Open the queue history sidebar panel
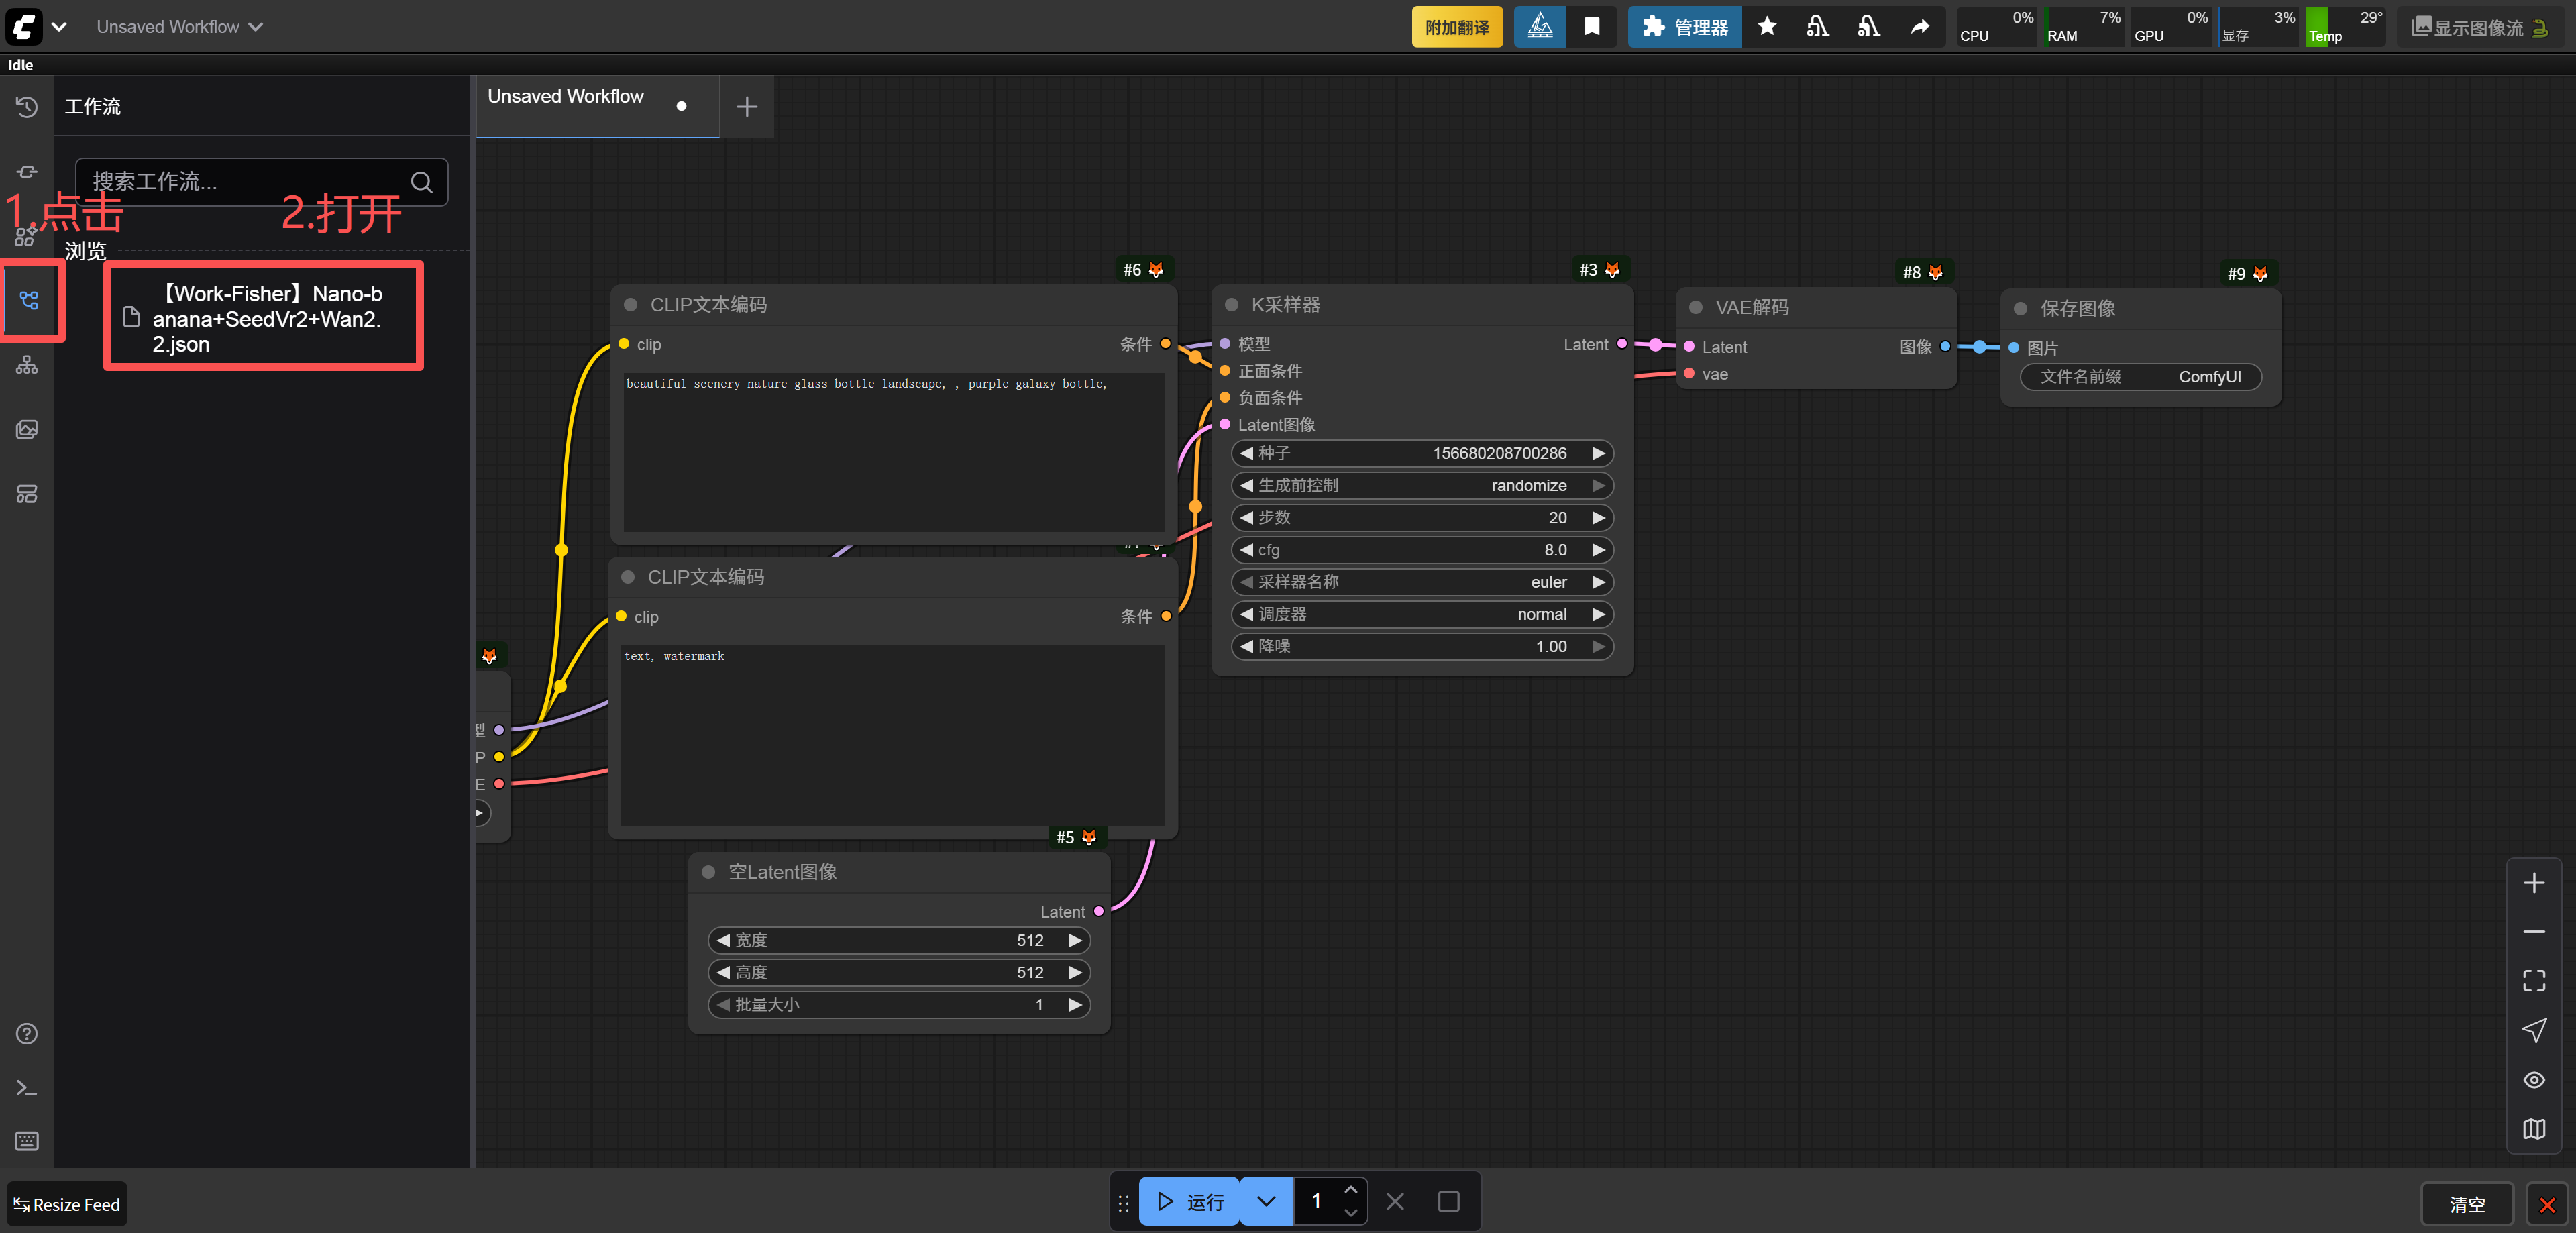This screenshot has width=2576, height=1233. (27, 107)
